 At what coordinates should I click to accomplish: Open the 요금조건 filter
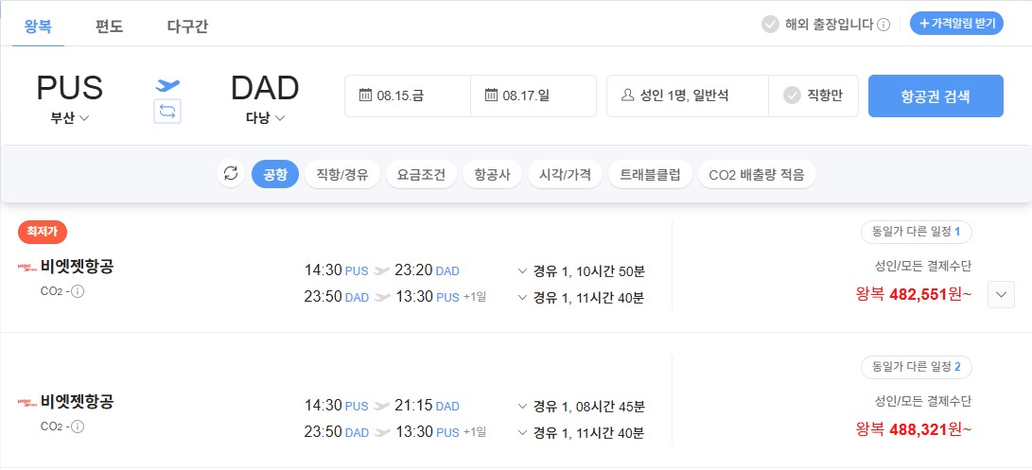point(421,174)
